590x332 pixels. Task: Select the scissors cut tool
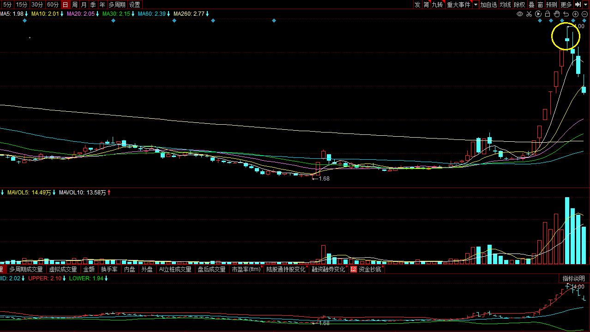(x=529, y=14)
